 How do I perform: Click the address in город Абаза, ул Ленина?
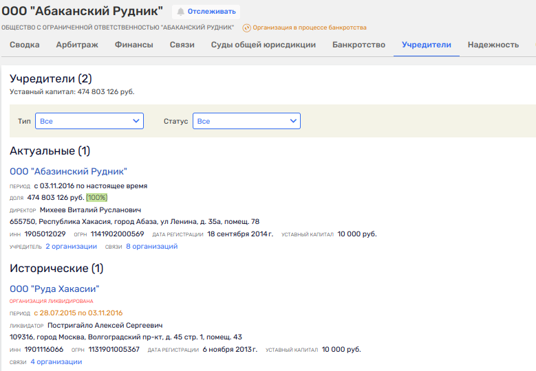tap(134, 222)
